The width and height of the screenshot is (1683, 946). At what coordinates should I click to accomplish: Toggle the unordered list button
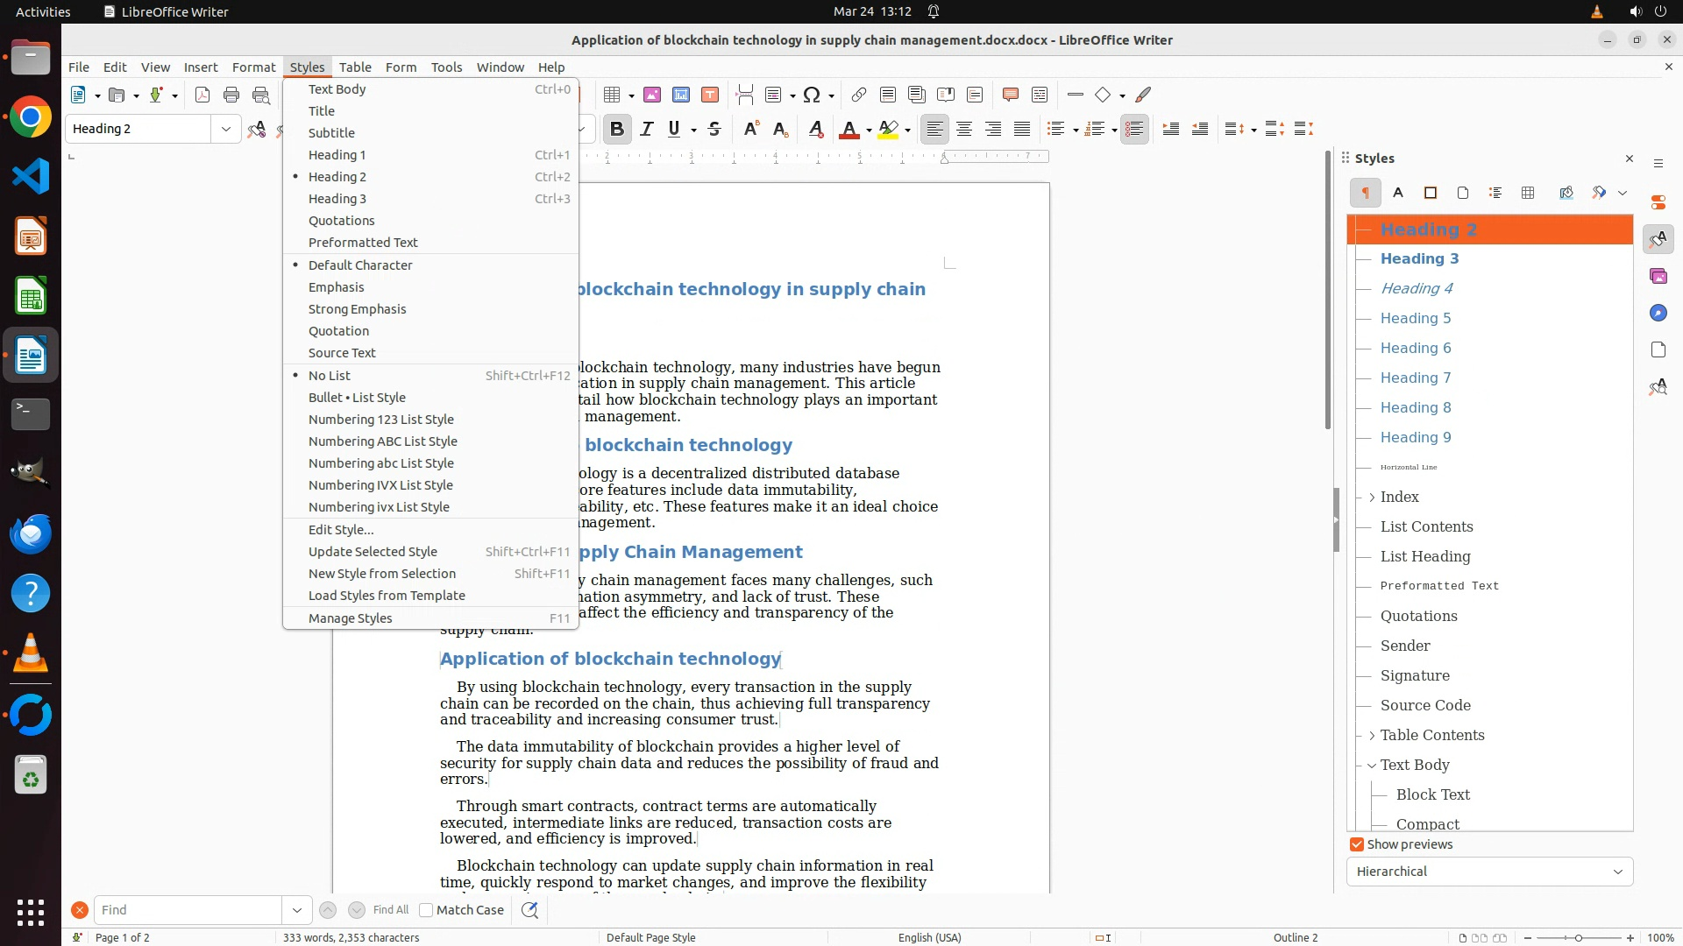point(1055,130)
